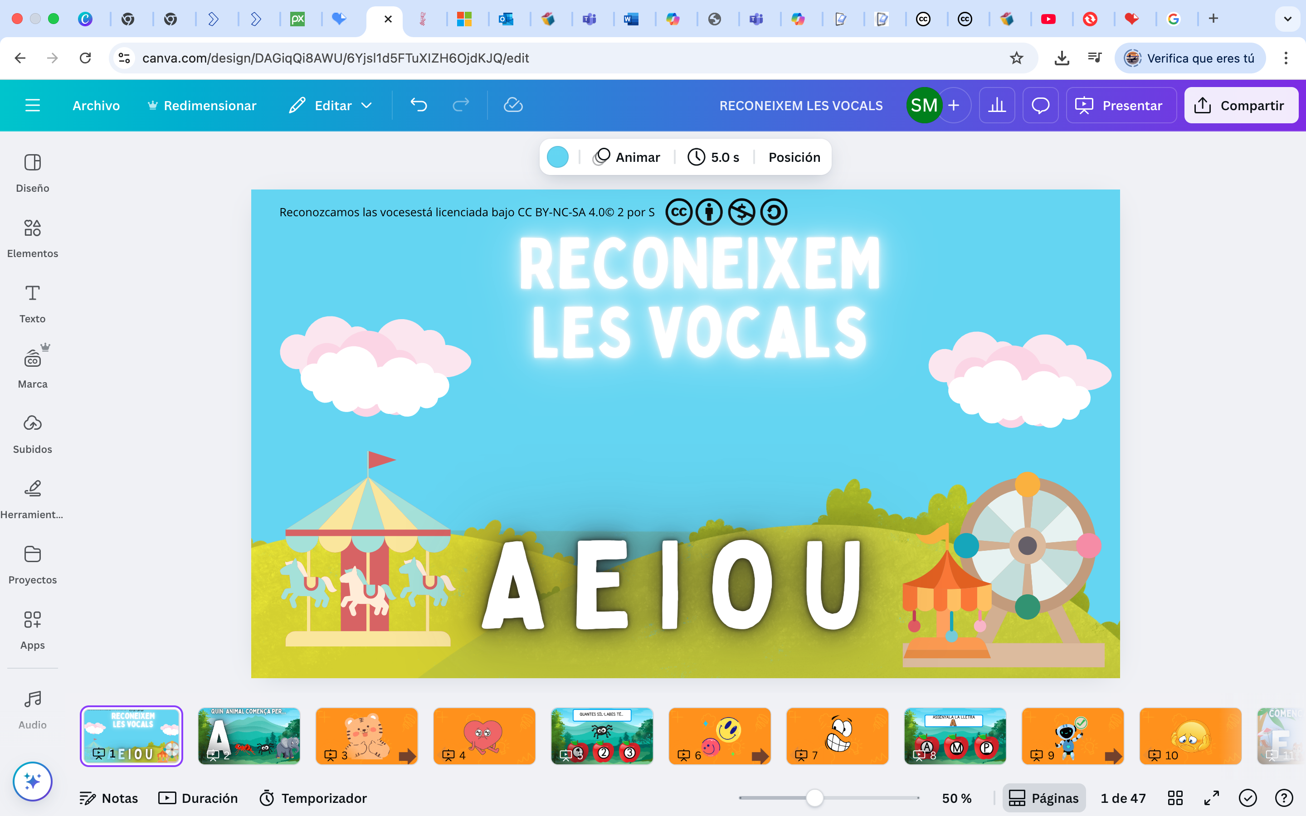Adjust the zoom slider handle
This screenshot has height=816, width=1306.
tap(814, 798)
